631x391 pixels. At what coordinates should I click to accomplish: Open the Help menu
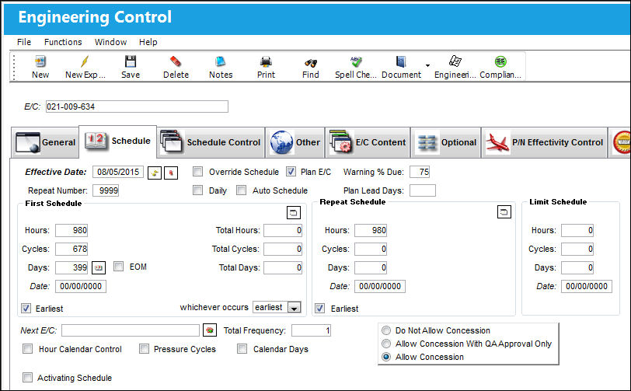[x=148, y=42]
